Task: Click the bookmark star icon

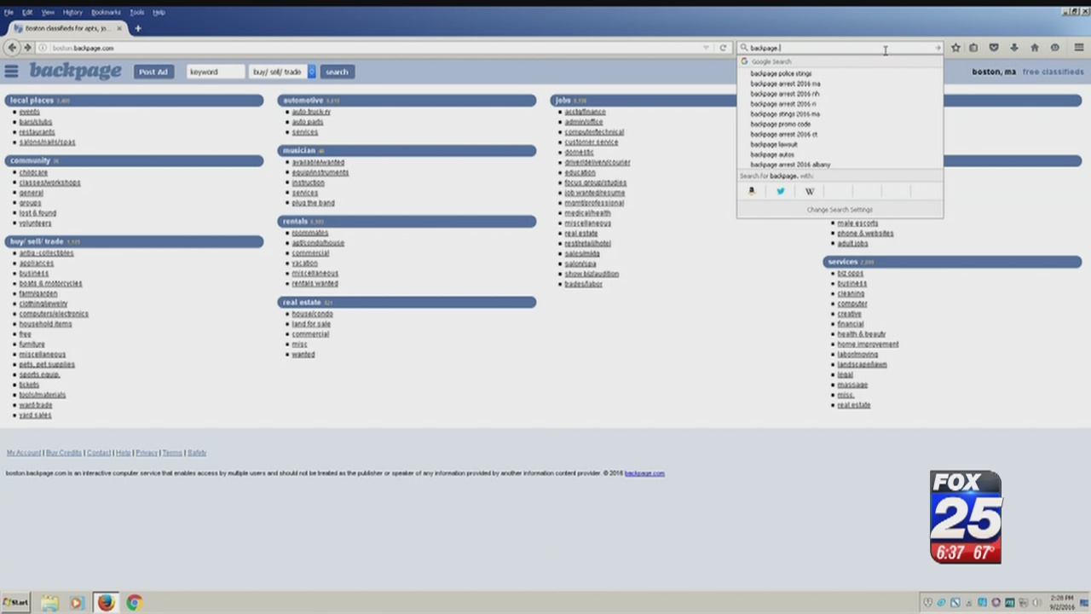Action: 955,48
